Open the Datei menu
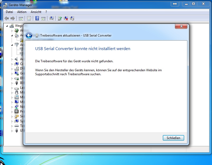Screen dimensions: 212x165 (9, 12)
